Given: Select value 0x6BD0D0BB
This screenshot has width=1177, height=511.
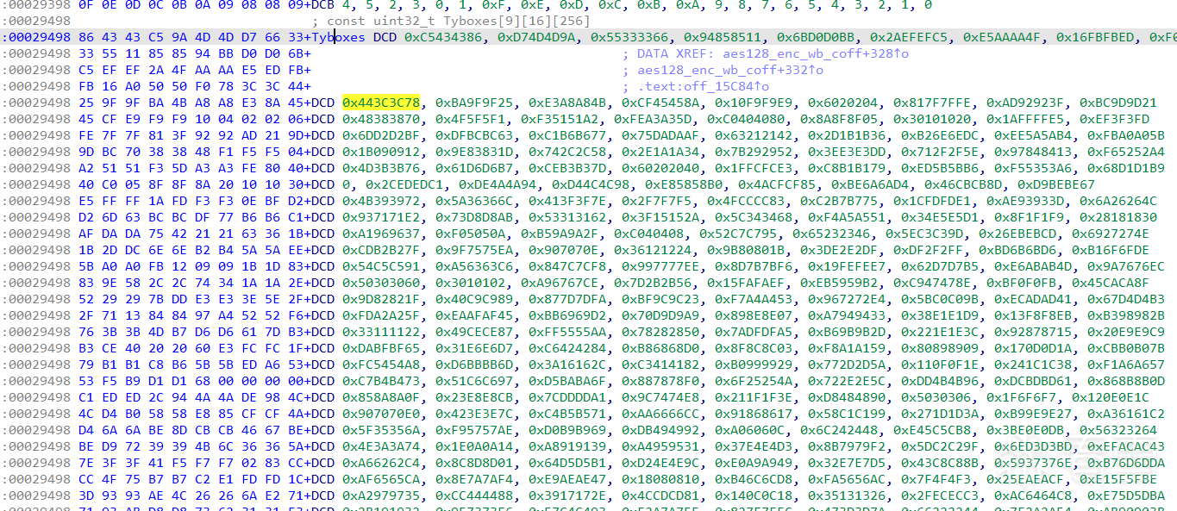Looking at the screenshot, I should (816, 38).
